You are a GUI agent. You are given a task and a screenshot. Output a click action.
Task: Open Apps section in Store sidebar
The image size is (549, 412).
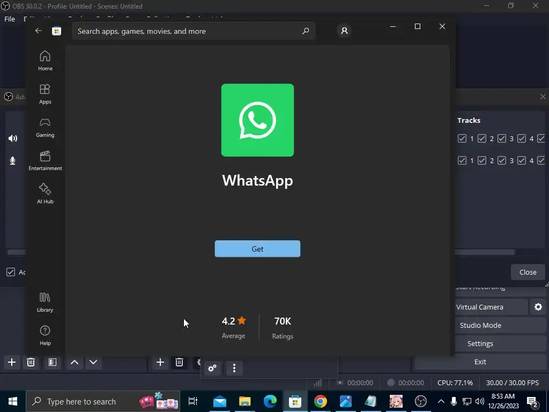(45, 94)
